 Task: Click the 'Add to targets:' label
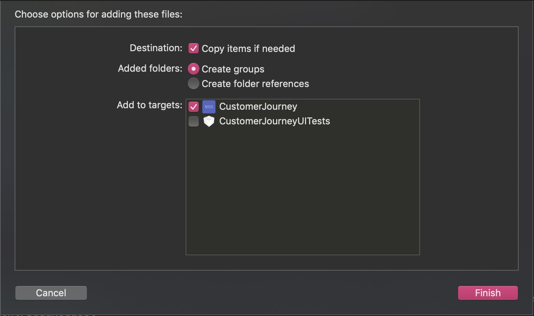(149, 105)
